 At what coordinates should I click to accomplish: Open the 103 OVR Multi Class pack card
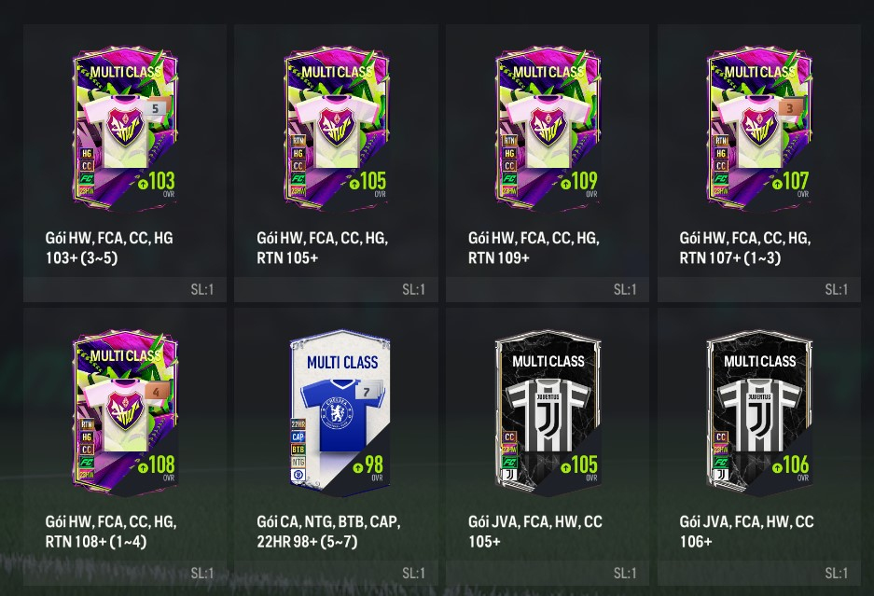coord(125,129)
